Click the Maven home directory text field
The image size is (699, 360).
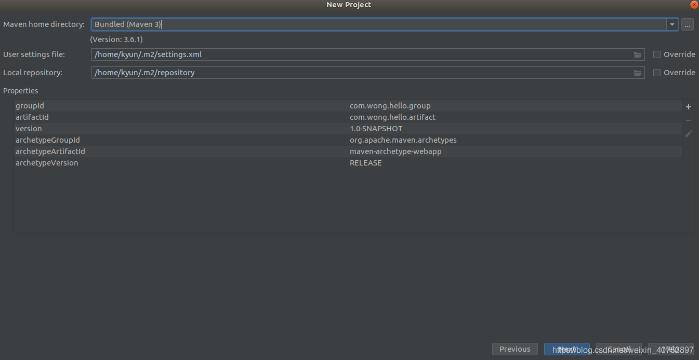(x=379, y=24)
